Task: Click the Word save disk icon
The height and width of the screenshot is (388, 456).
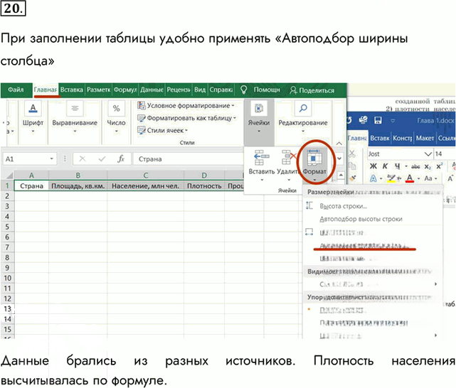Action: 378,120
